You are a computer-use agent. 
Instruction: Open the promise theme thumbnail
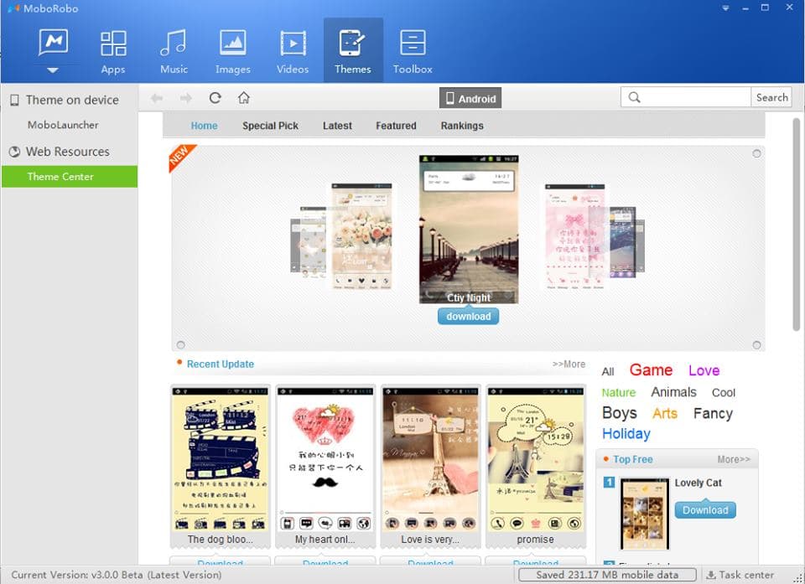(535, 461)
